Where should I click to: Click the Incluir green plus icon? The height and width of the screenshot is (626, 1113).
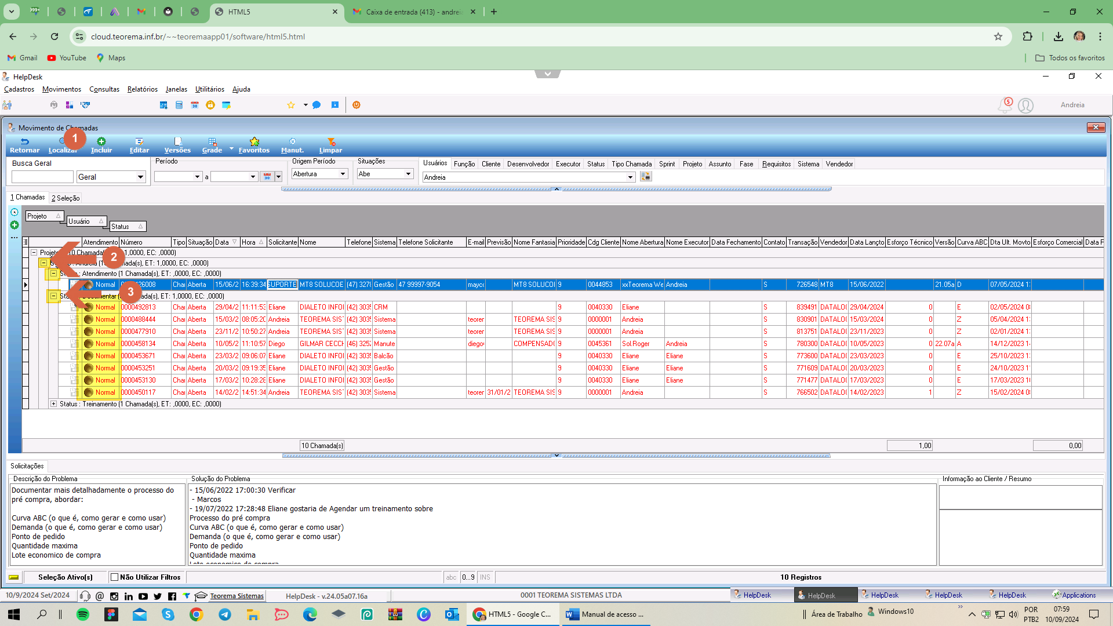point(101,141)
